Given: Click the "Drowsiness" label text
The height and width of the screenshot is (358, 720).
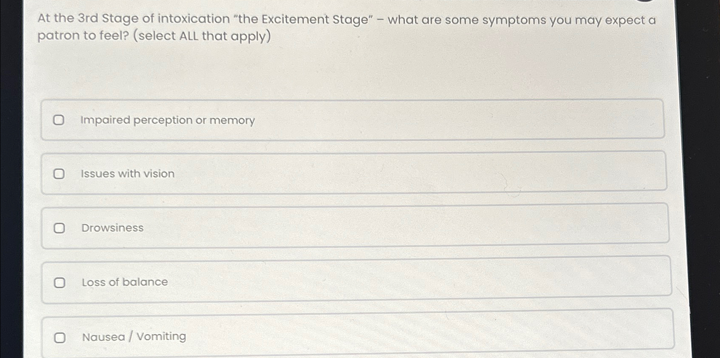Looking at the screenshot, I should click(x=112, y=228).
